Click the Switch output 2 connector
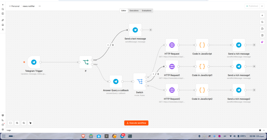 point(146,86)
